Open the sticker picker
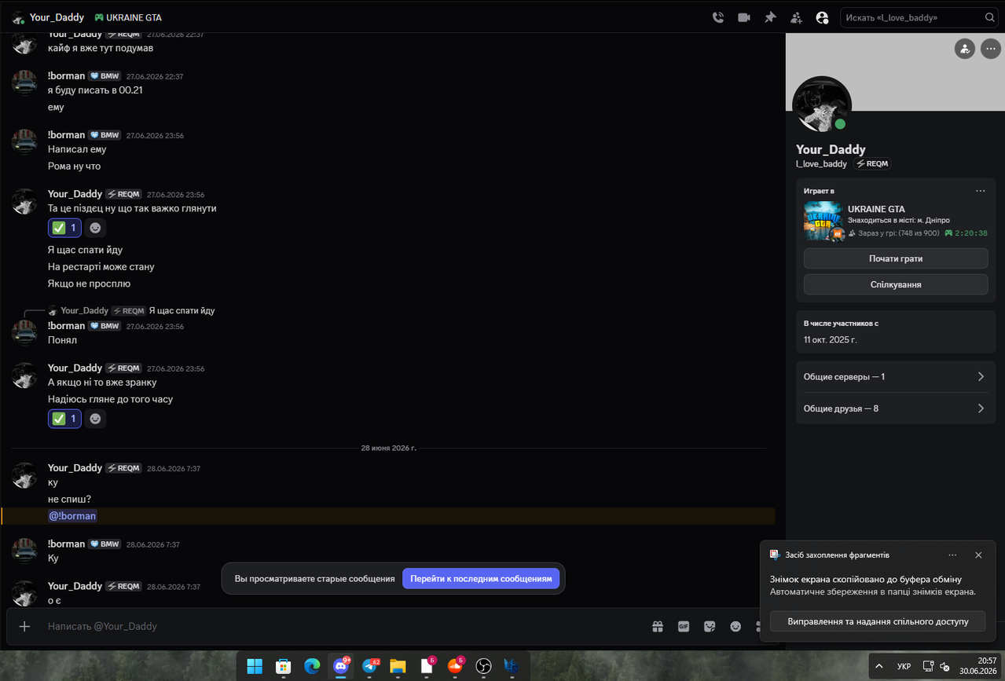The image size is (1005, 681). click(710, 626)
